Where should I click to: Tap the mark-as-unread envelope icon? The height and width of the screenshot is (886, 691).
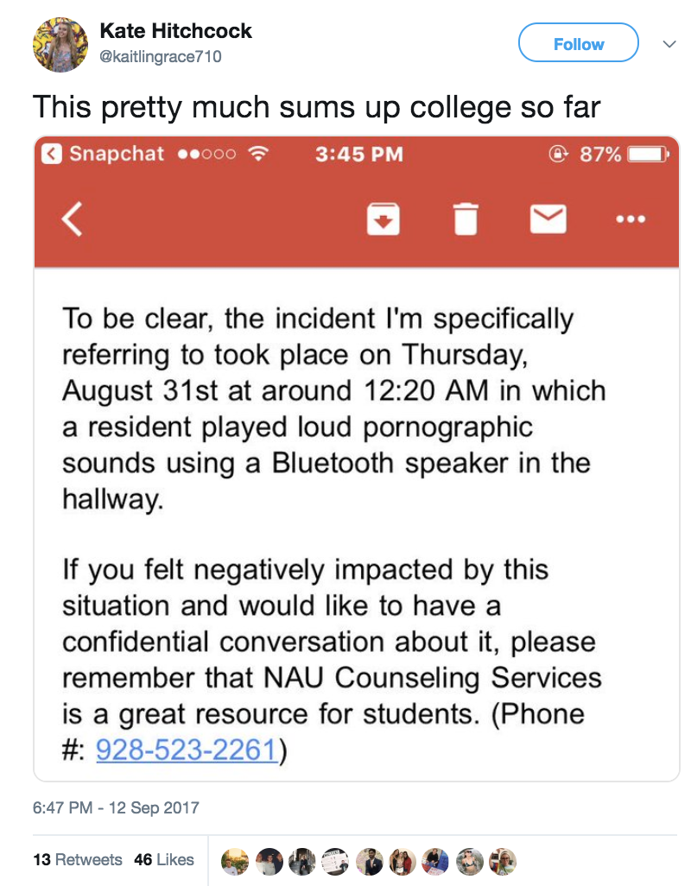pyautogui.click(x=548, y=218)
